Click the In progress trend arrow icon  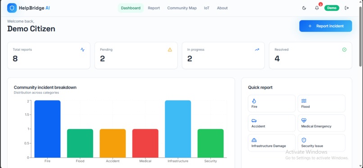(x=257, y=49)
